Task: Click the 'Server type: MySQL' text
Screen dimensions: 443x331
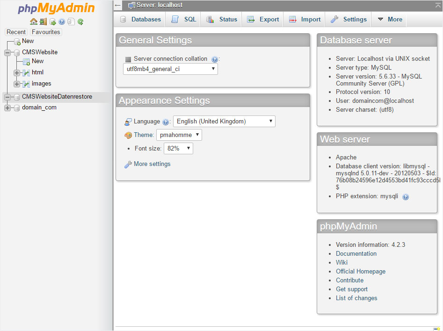Action: [x=363, y=67]
